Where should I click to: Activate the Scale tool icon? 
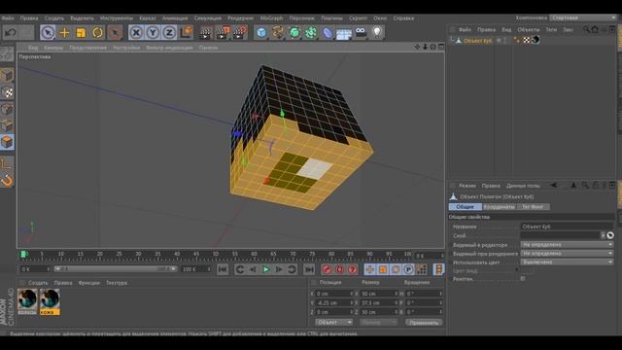[x=81, y=32]
